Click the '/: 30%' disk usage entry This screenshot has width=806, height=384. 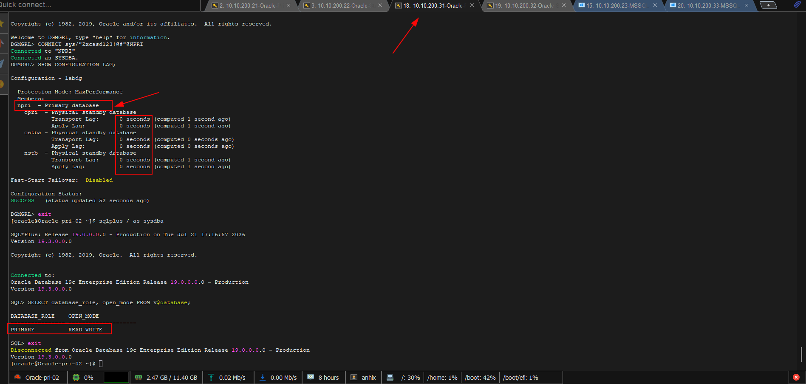[x=410, y=378]
